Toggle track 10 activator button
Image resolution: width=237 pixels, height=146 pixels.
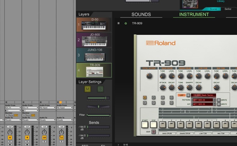pyautogui.click(x=44, y=137)
